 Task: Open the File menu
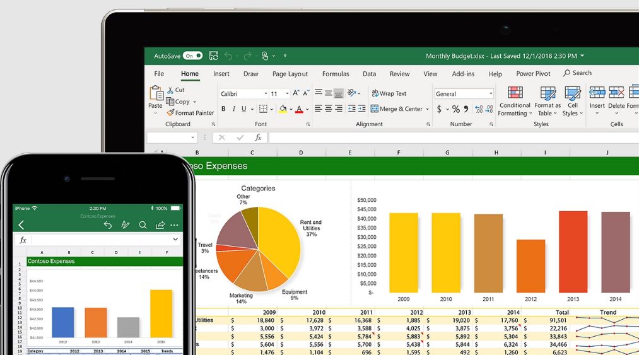[x=159, y=74]
